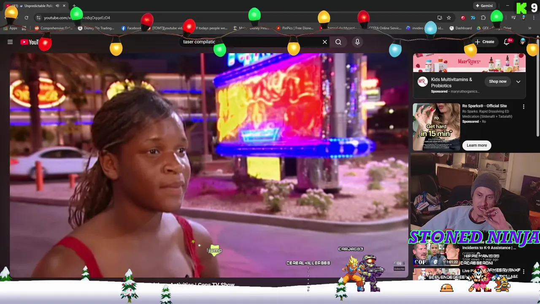The image size is (540, 304).
Task: Click the Create button
Action: [x=484, y=42]
